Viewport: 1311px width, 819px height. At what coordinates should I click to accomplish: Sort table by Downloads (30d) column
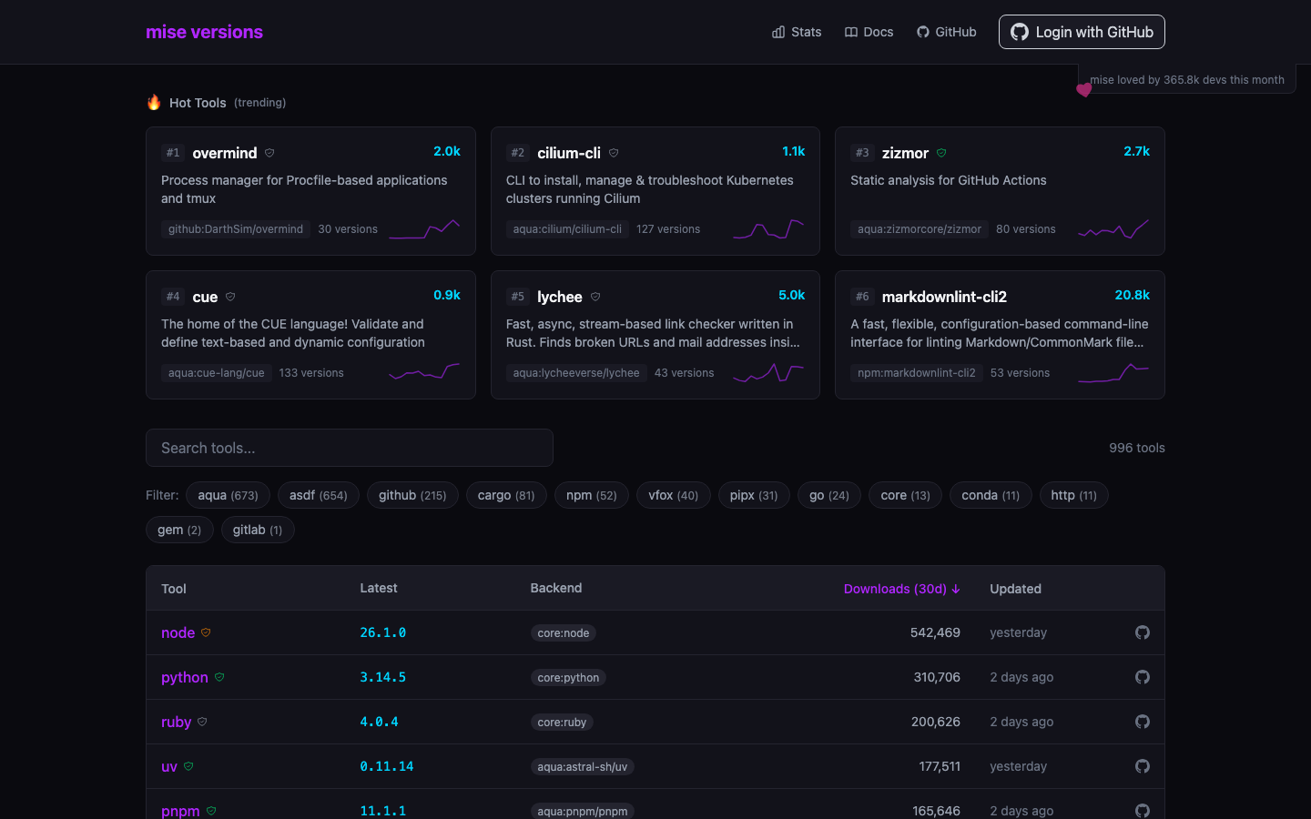coord(901,589)
